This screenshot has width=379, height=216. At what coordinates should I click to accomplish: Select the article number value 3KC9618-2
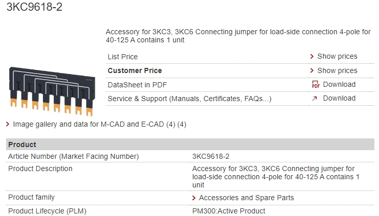tap(211, 156)
